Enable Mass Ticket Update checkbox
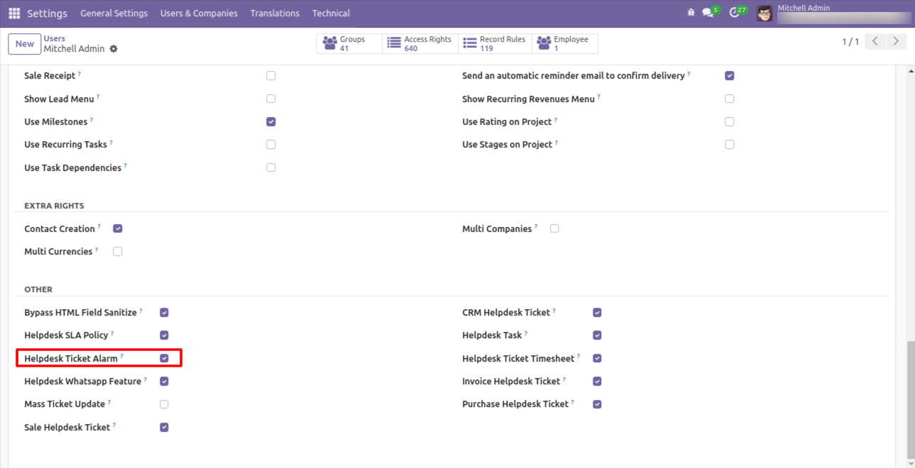The height and width of the screenshot is (468, 915). click(164, 404)
